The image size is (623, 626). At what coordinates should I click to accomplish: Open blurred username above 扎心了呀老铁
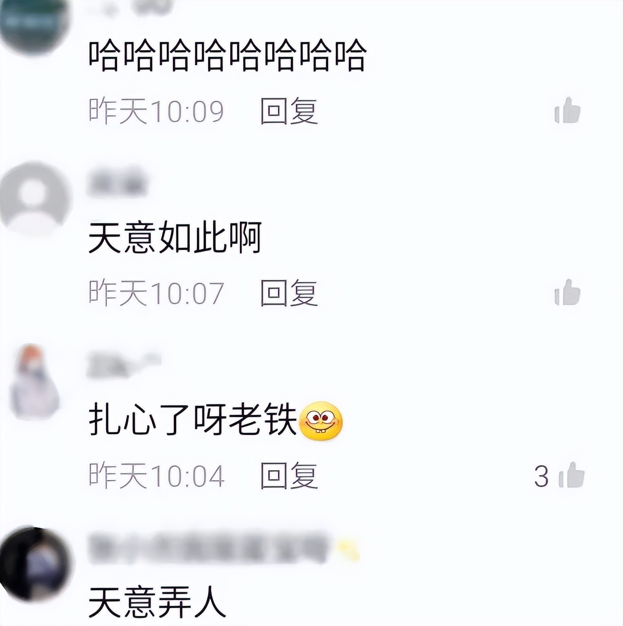[123, 364]
